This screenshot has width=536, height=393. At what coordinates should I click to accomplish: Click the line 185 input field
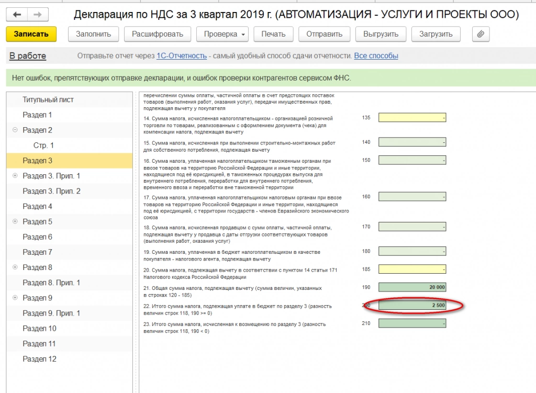(412, 270)
